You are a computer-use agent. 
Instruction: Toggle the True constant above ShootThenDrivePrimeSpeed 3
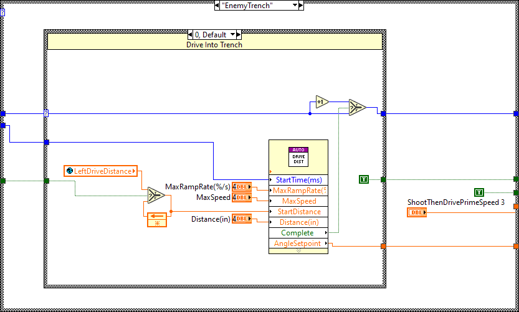click(x=479, y=192)
